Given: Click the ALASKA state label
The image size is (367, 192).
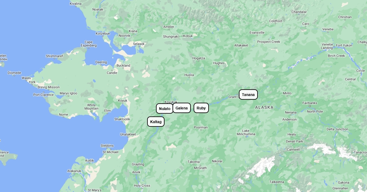Looking at the screenshot, I should [x=264, y=107].
